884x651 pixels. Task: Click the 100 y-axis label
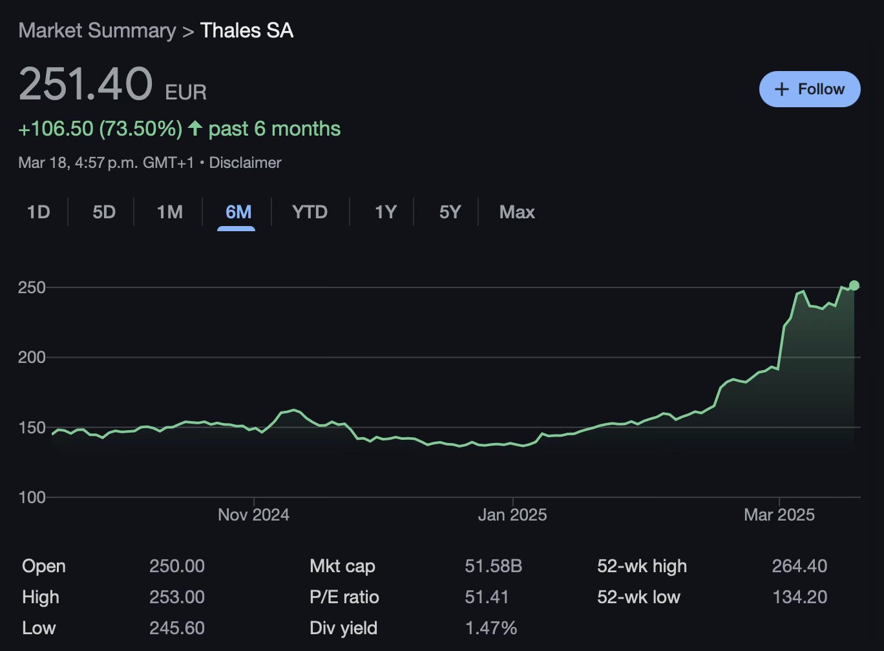point(32,497)
